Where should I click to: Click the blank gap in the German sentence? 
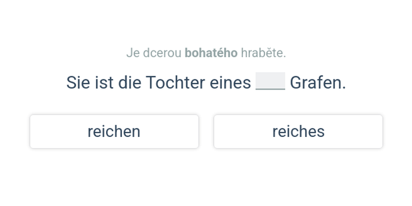tap(270, 81)
